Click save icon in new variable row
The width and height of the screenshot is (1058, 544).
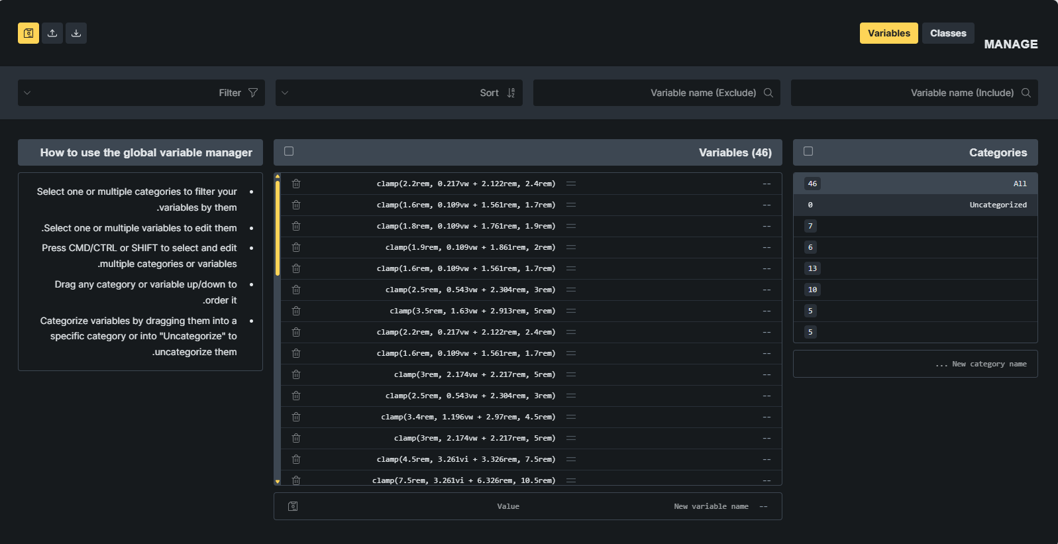tap(293, 506)
